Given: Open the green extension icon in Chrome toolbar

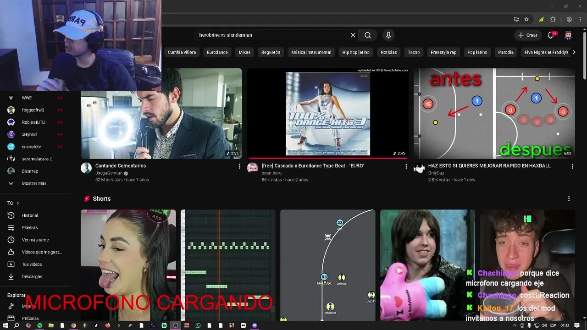Looking at the screenshot, I should coord(542,19).
